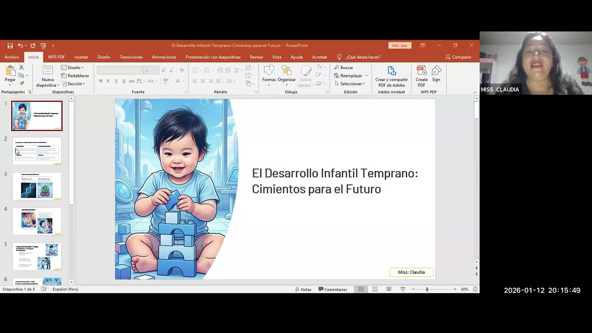Open the Customize Quick Access Toolbar arrow
Viewport: 592px width, 333px height.
click(53, 46)
